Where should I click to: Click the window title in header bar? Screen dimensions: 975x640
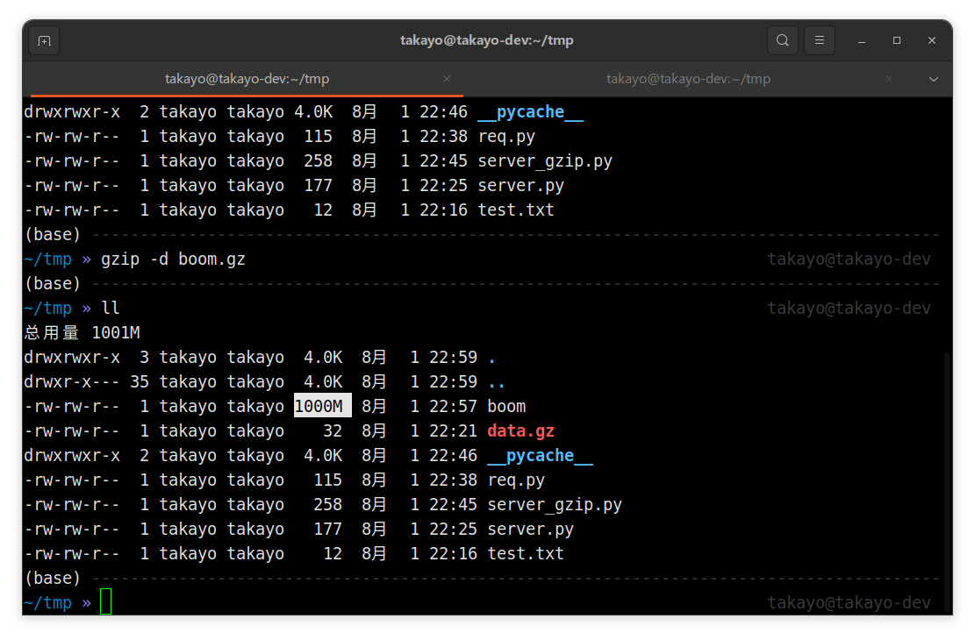[486, 40]
